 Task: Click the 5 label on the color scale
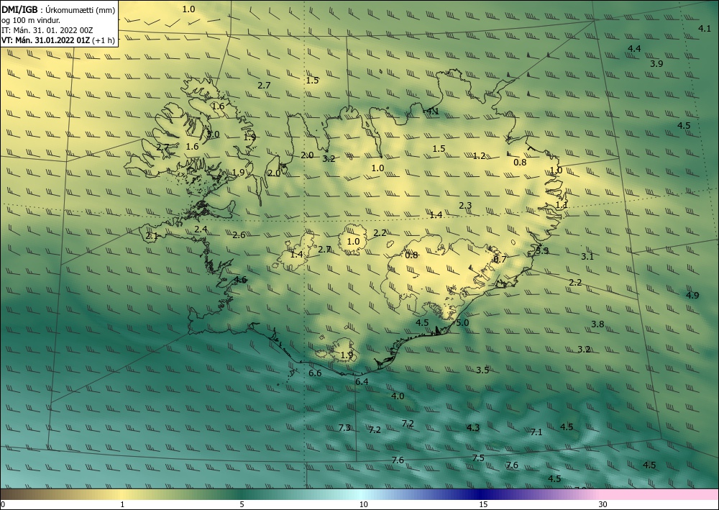click(x=242, y=504)
